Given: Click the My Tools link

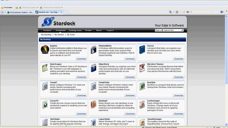Looking at the screenshot, I should 71,34.
